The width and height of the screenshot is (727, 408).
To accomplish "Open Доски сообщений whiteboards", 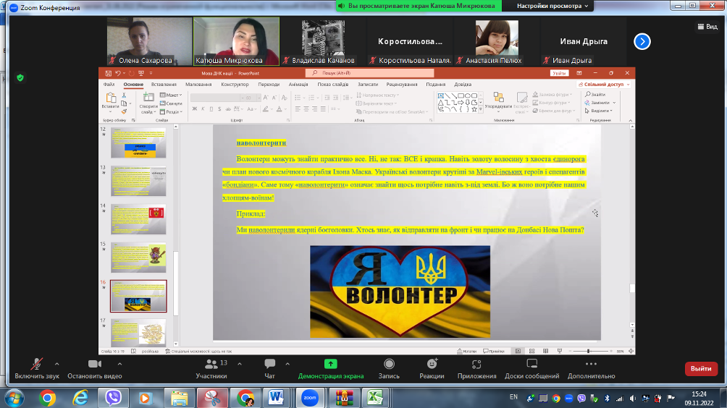I will [532, 364].
